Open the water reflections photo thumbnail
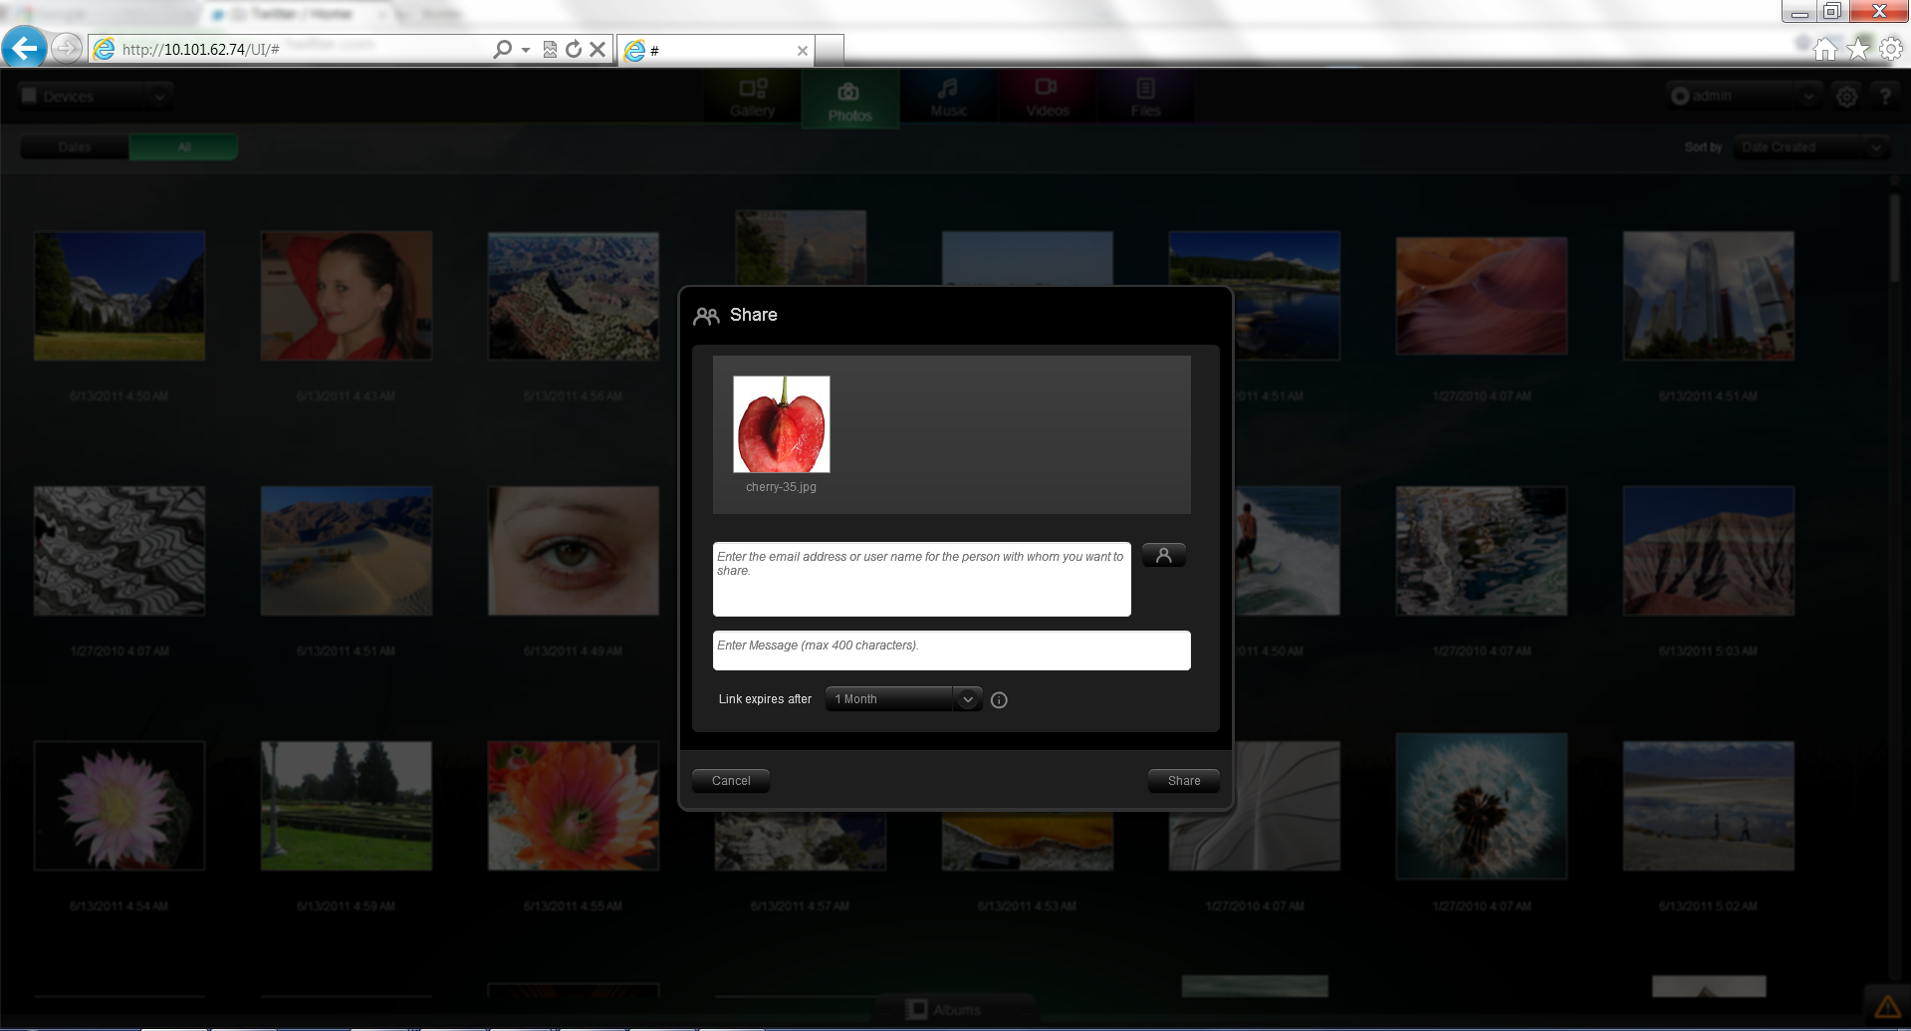 (x=1482, y=551)
